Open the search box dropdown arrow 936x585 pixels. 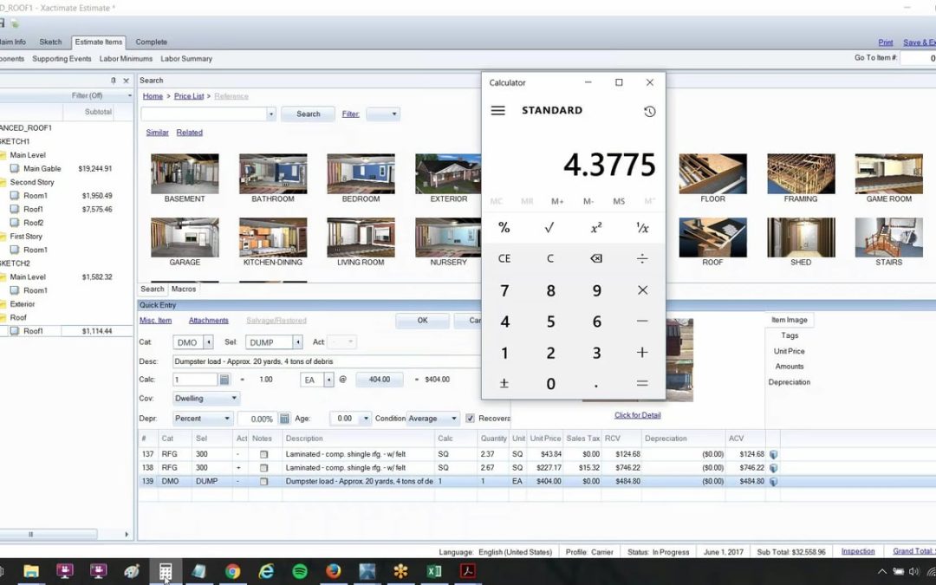[x=271, y=114]
